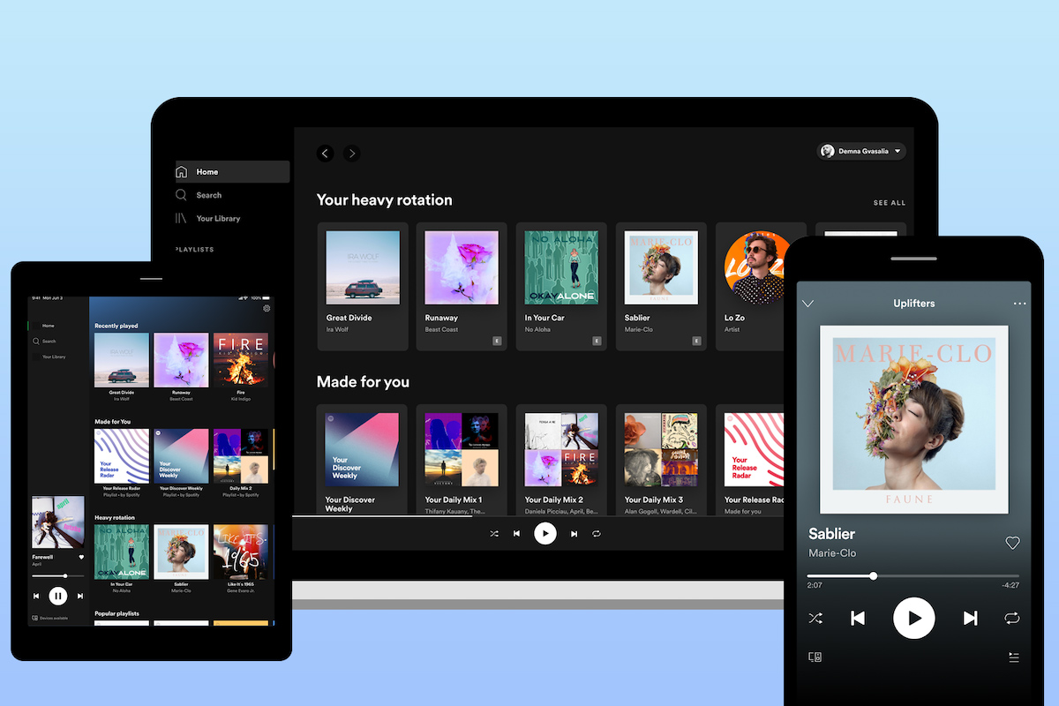Click the tablet's song progress bar
The height and width of the screenshot is (706, 1059).
58,576
